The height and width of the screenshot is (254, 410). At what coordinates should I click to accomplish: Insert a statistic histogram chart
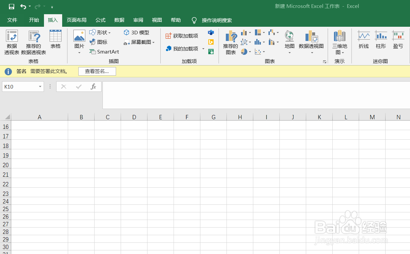tap(260, 42)
